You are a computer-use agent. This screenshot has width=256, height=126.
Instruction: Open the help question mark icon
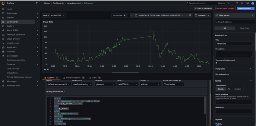point(237,3)
